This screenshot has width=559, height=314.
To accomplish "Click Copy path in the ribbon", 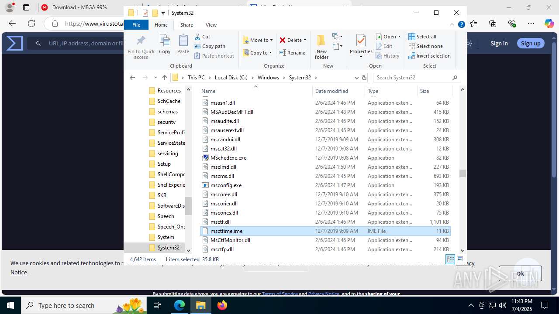I will pos(210,46).
